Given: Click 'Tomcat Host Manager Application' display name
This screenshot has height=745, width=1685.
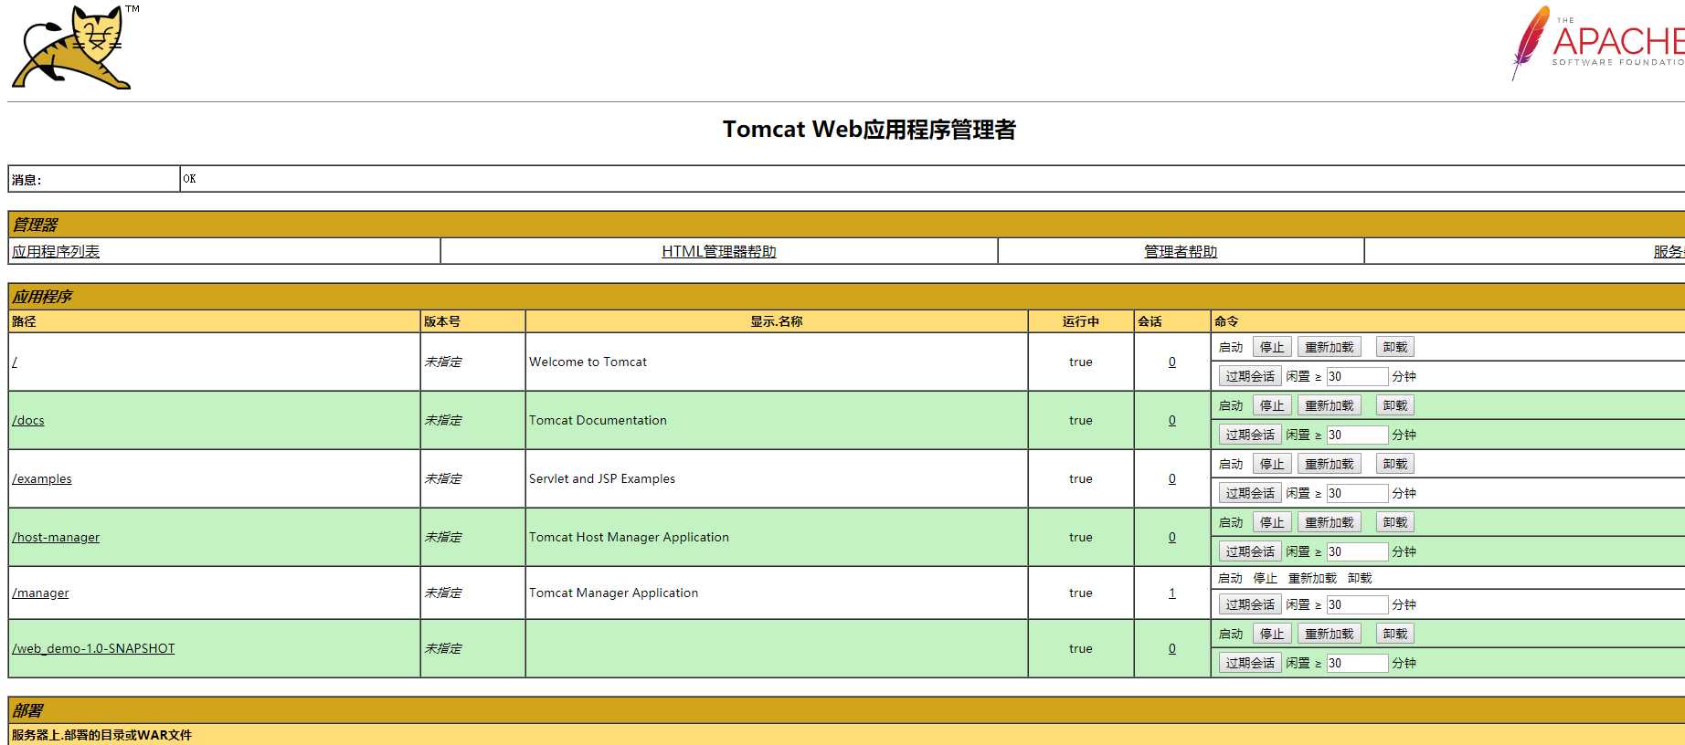Looking at the screenshot, I should tap(629, 537).
